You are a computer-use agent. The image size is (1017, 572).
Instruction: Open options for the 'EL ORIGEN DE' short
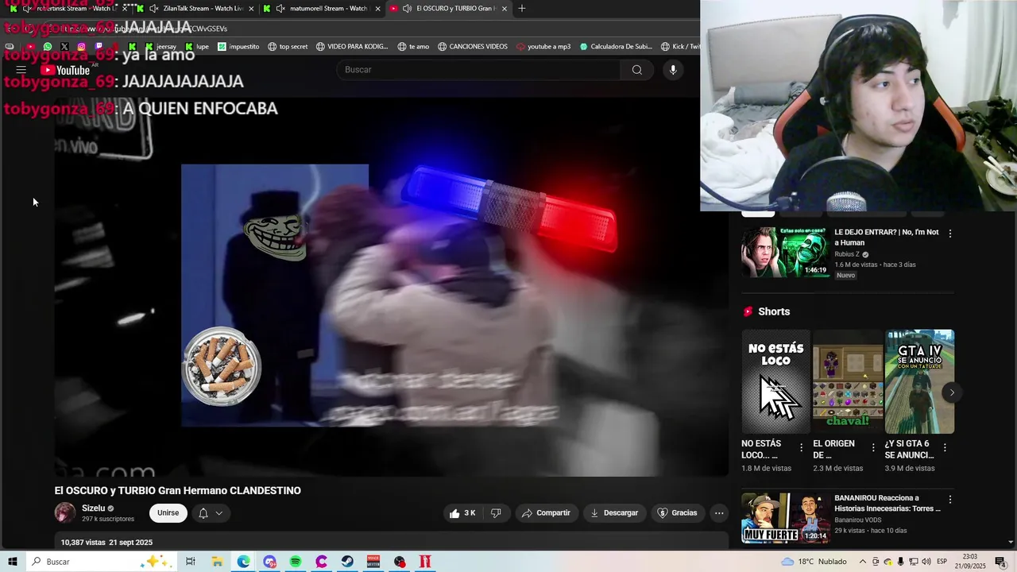pyautogui.click(x=873, y=448)
